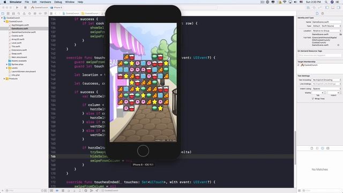Viewport: 343px width, 193px height.
Task: Open the Hardware menu
Action: click(45, 2)
